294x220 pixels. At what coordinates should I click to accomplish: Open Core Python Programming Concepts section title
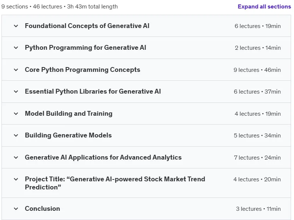point(82,70)
